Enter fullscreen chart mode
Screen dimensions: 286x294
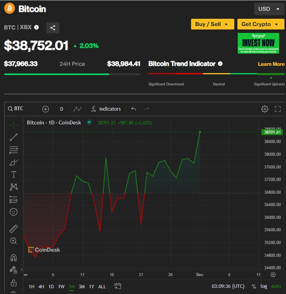point(278,109)
